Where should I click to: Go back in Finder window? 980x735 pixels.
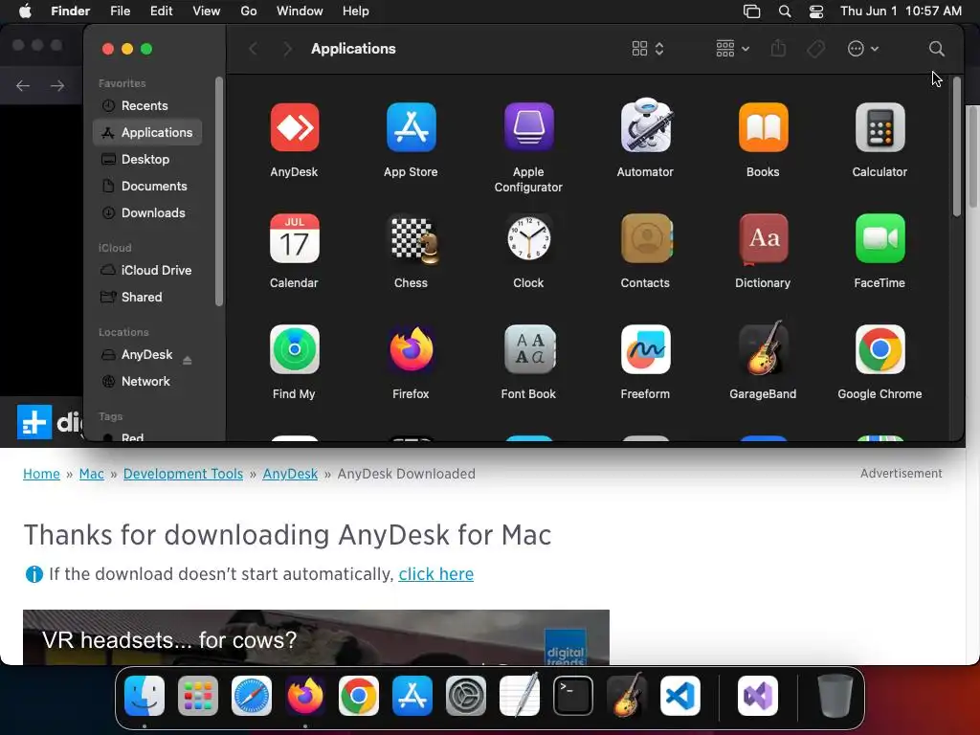pyautogui.click(x=253, y=49)
